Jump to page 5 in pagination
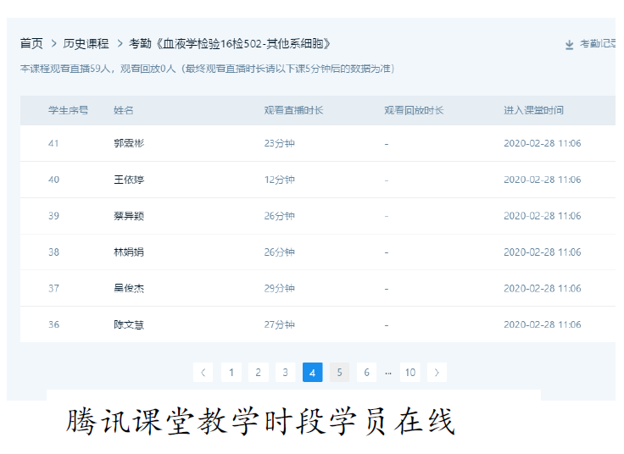 (x=339, y=373)
